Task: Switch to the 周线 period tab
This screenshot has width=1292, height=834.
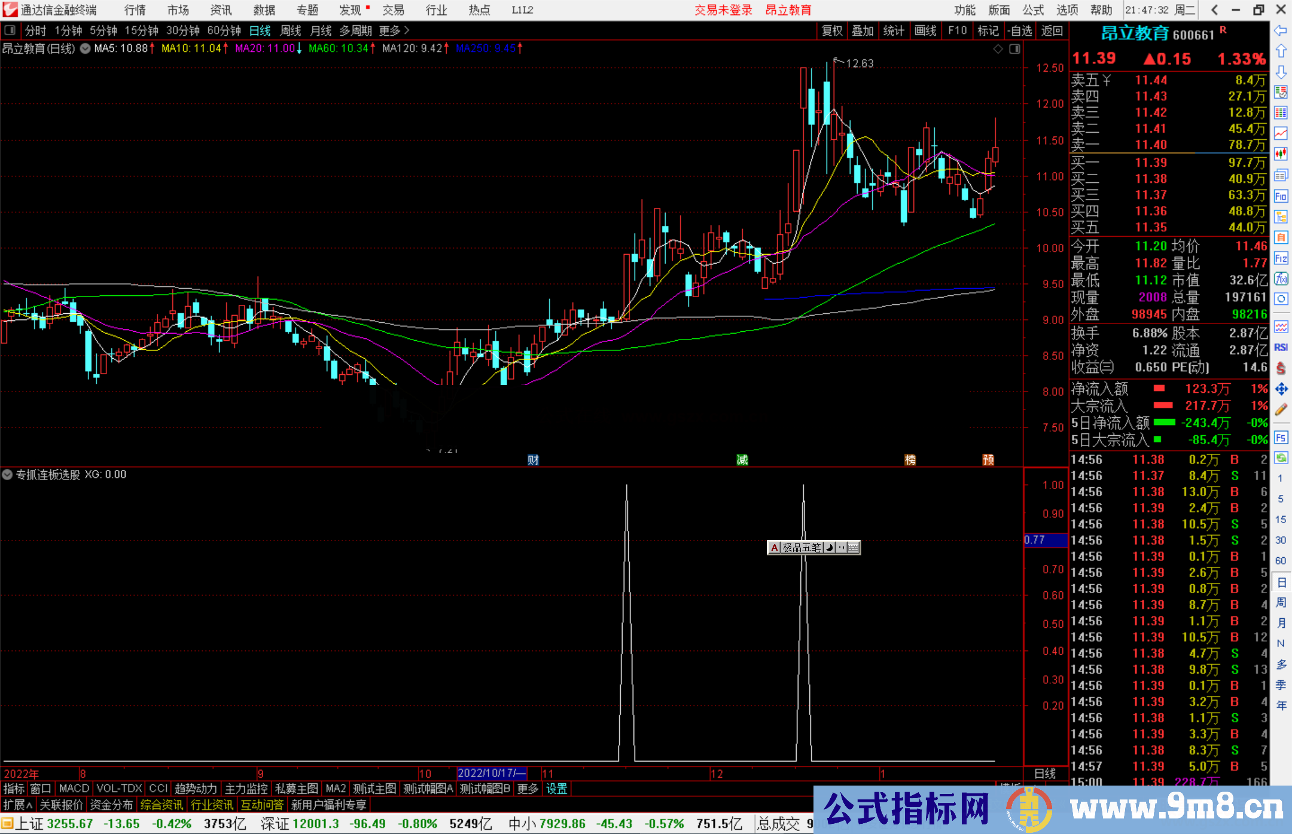Action: point(291,30)
